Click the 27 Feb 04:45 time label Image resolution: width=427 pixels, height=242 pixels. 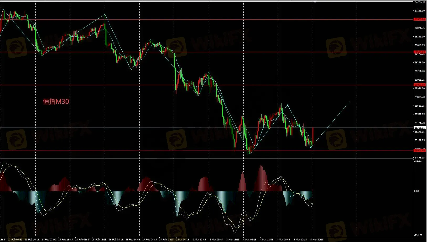point(150,240)
